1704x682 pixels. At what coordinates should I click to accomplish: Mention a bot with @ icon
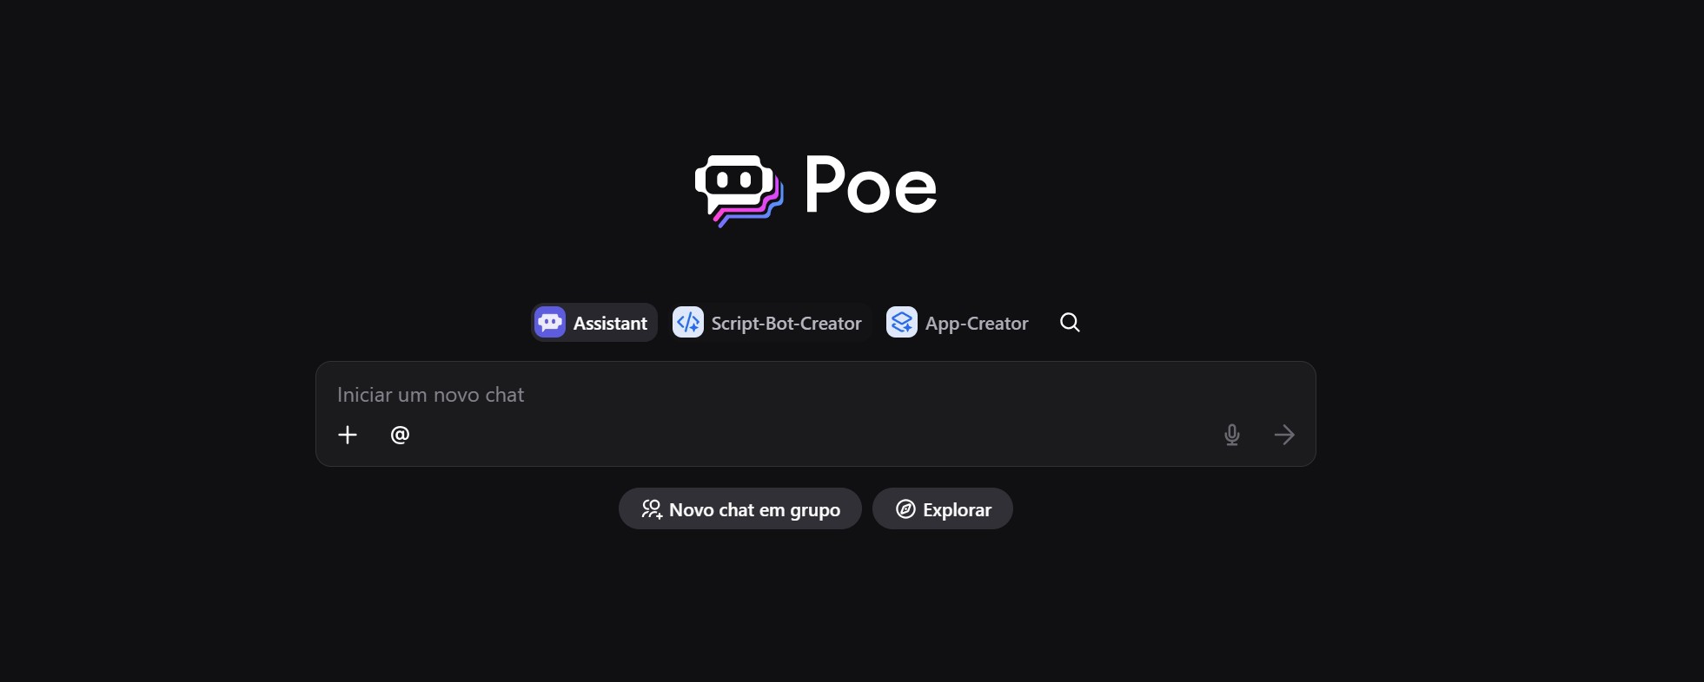pyautogui.click(x=400, y=435)
